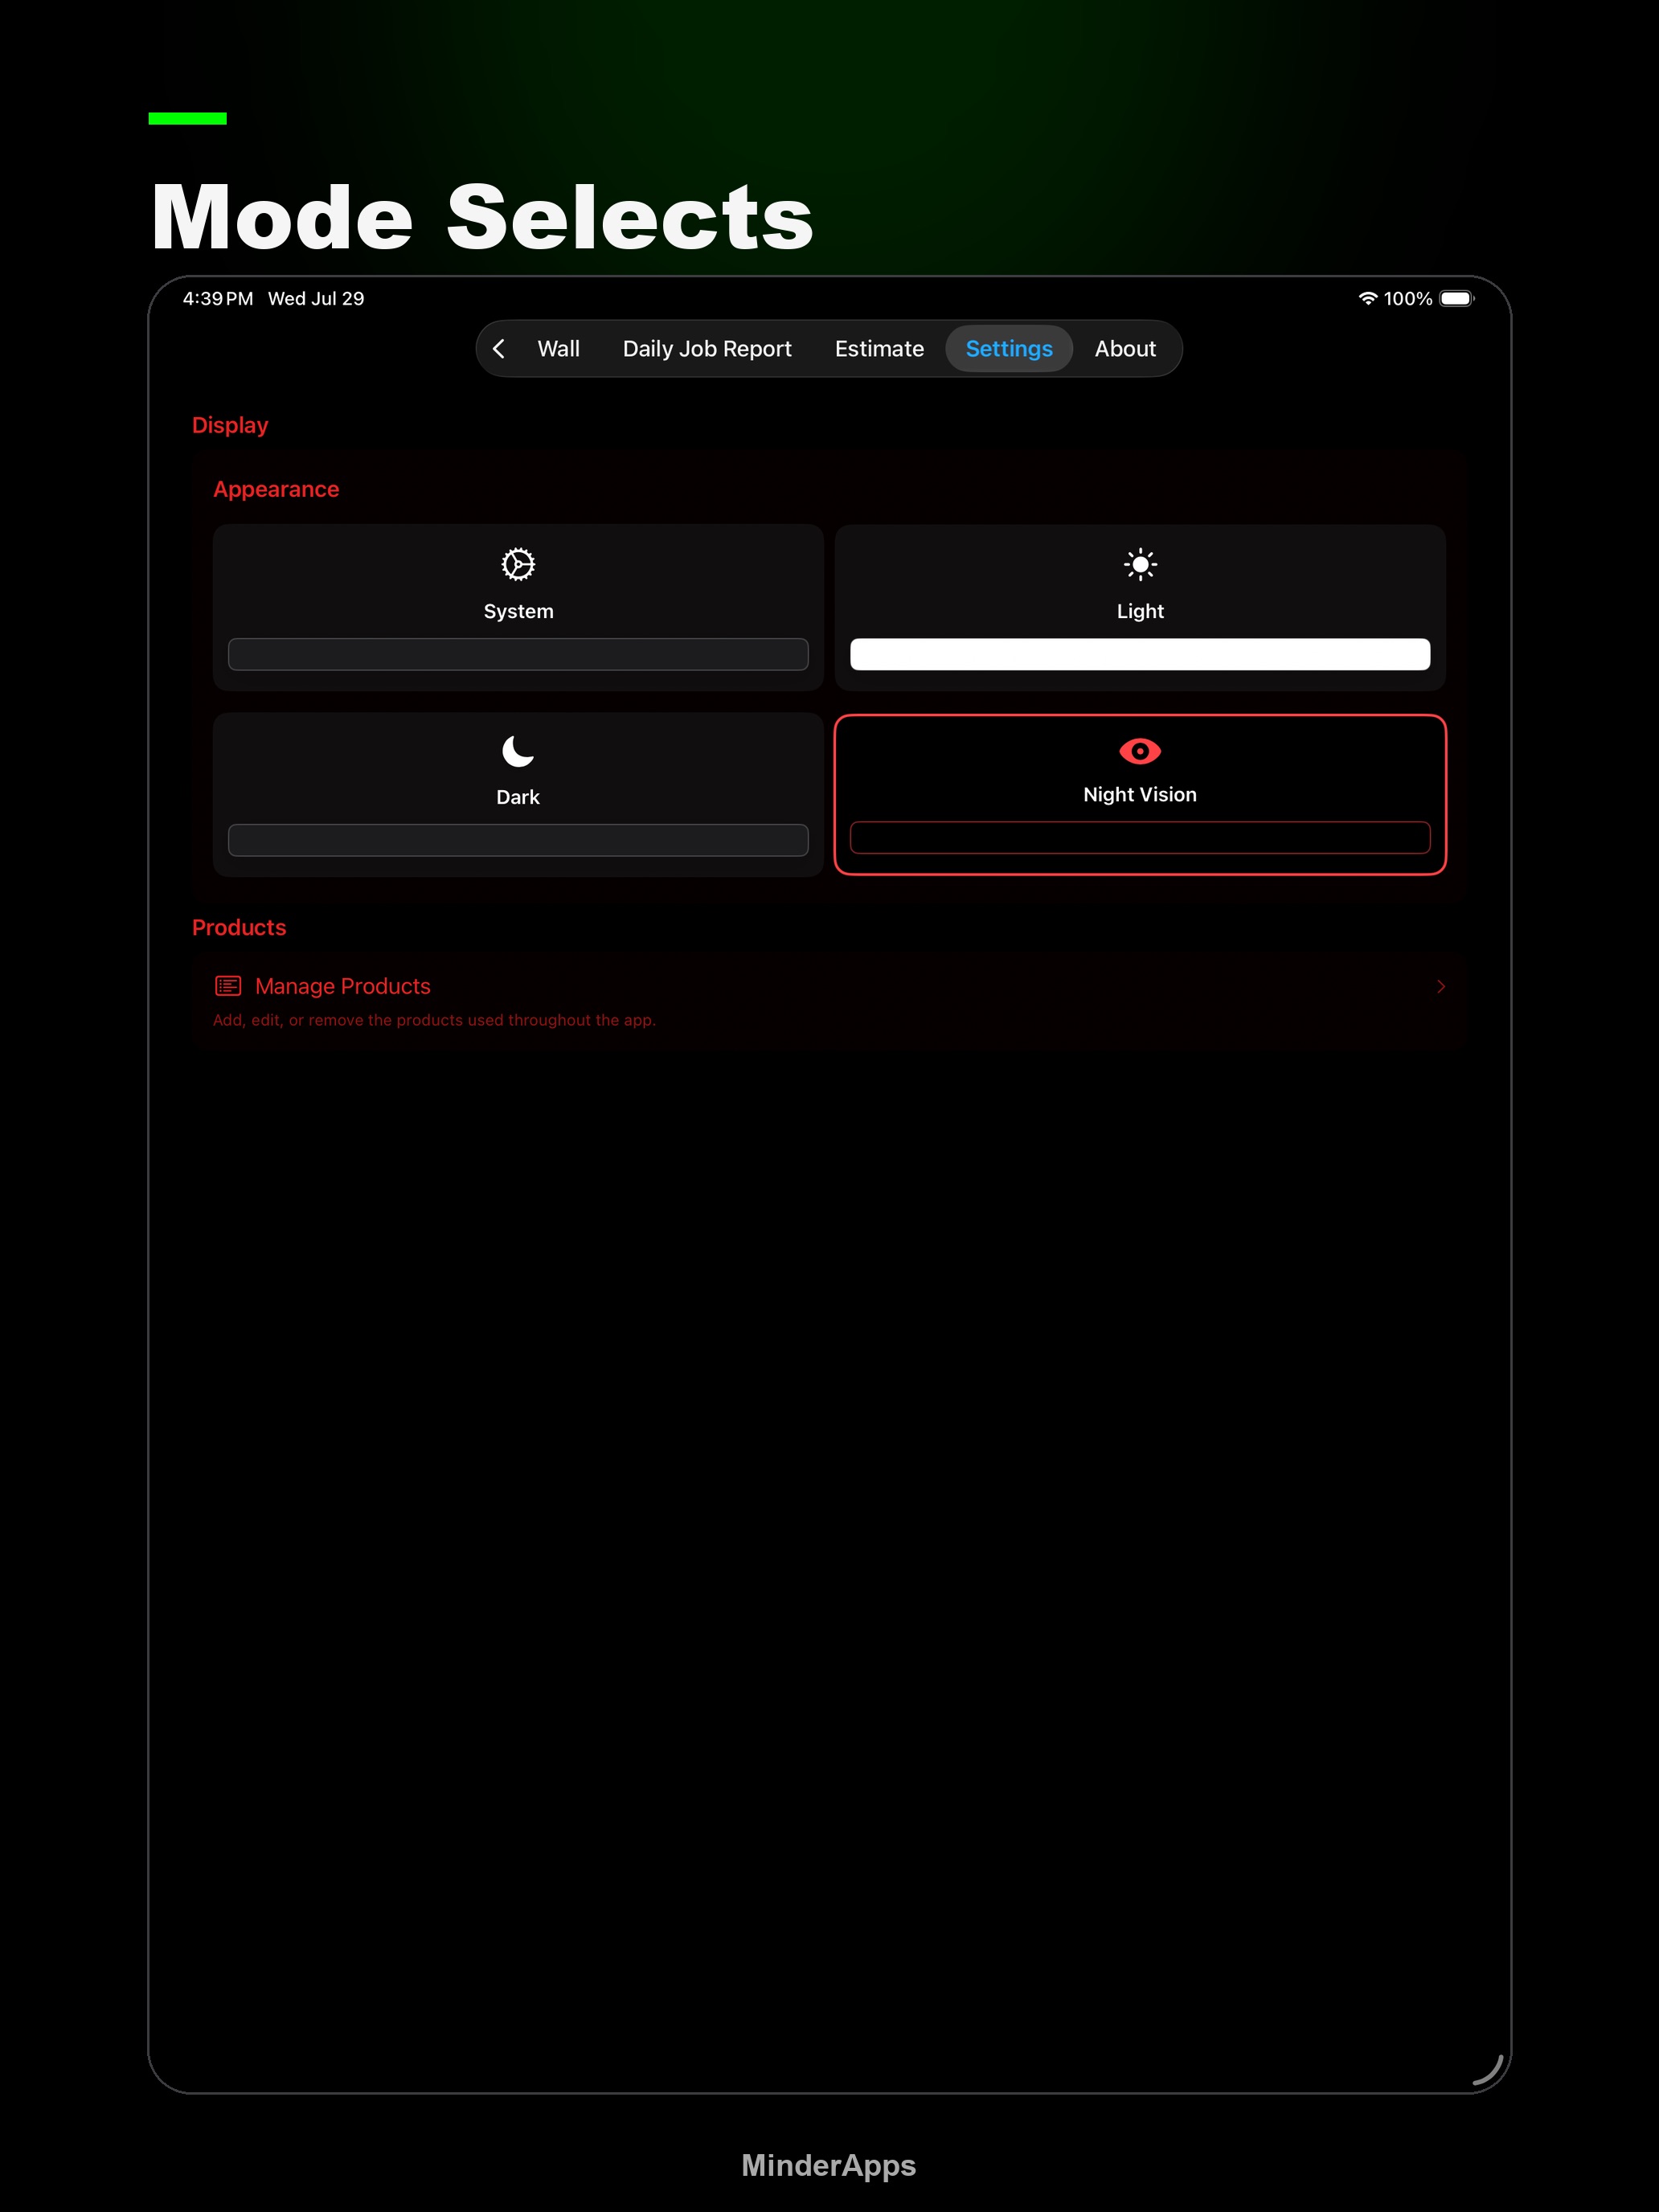Click the Display section header
1659x2212 pixels.
pyautogui.click(x=230, y=425)
